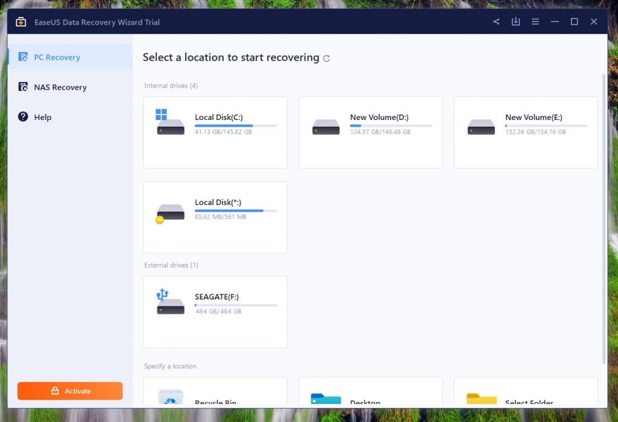Click the EaseUS toolbox logo in title bar
The image size is (618, 422).
tap(20, 20)
